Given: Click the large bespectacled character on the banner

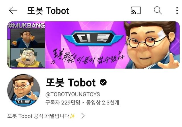Looking at the screenshot, I should tap(152, 45).
